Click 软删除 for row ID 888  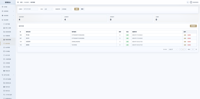[x=189, y=35]
